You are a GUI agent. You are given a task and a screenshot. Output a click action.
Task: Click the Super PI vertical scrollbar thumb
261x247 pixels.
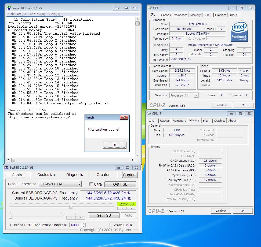[x=137, y=23]
